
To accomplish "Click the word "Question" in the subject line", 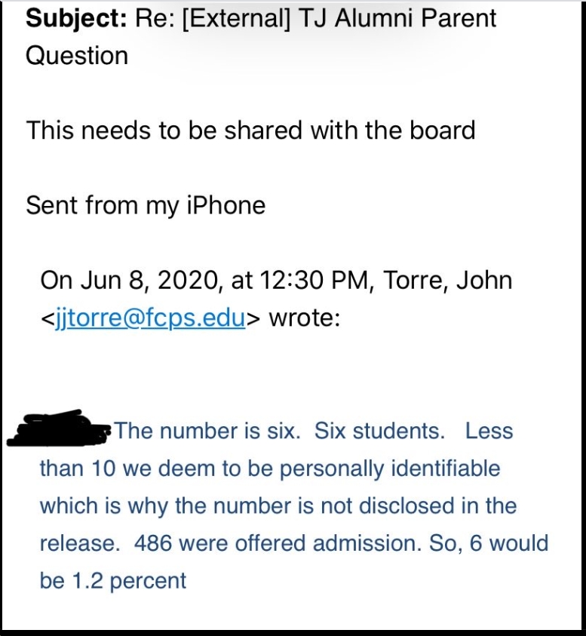I will click(77, 56).
